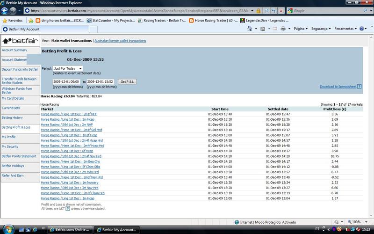This screenshot has width=374, height=234.
Task: Expand the search provider dropdown arrow
Action: click(371, 11)
